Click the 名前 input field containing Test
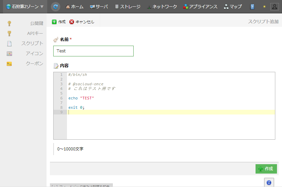 point(93,51)
